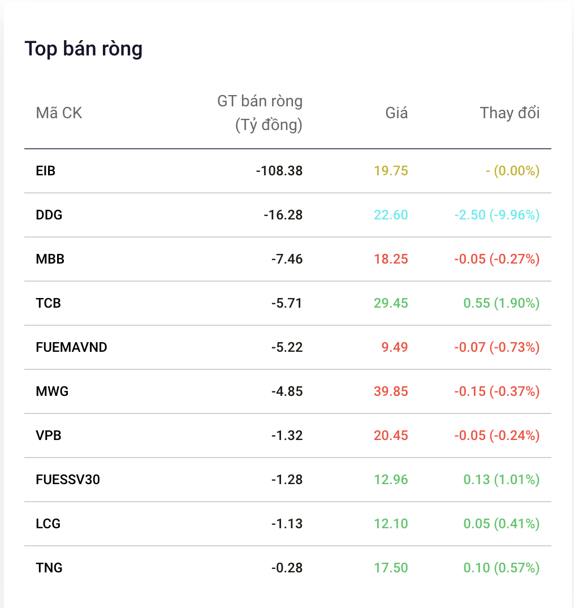The image size is (574, 608).
Task: Click DDG price 22.60
Action: click(391, 215)
